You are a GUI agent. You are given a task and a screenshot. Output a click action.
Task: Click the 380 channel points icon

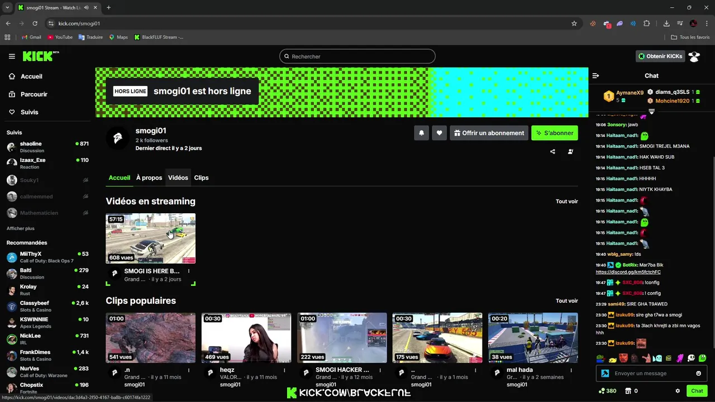[x=602, y=391]
